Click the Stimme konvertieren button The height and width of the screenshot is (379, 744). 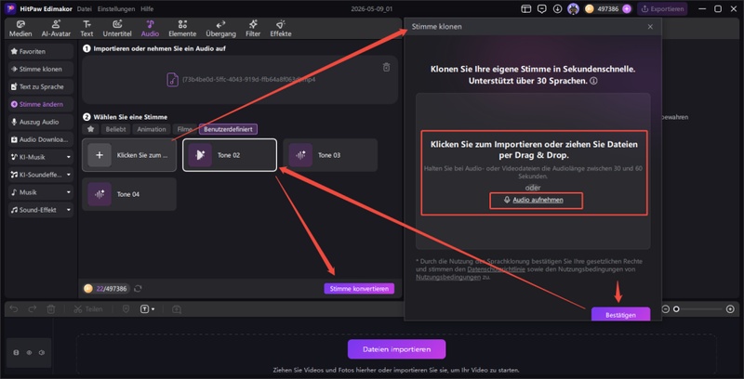click(x=359, y=289)
